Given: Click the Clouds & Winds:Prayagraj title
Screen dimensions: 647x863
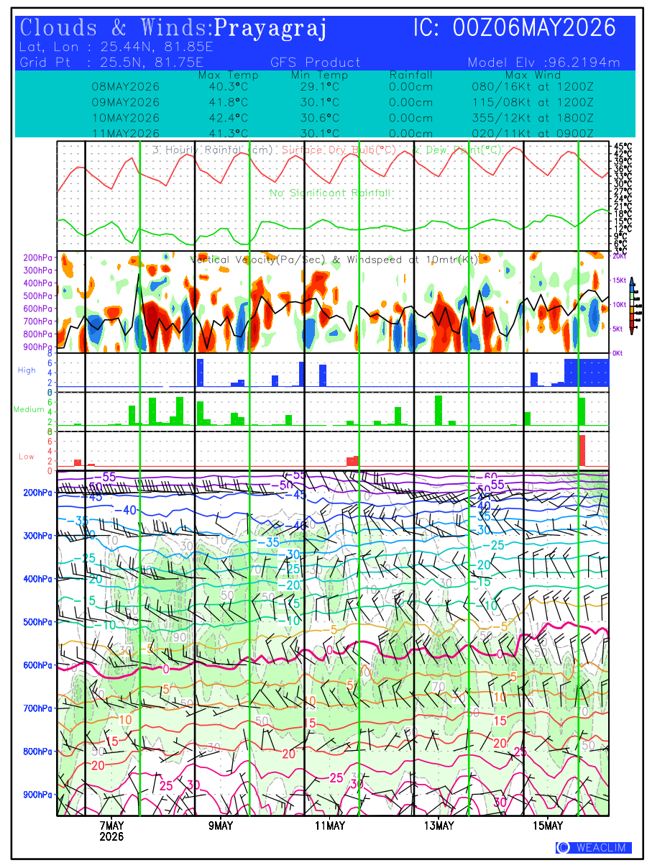Looking at the screenshot, I should tap(173, 29).
